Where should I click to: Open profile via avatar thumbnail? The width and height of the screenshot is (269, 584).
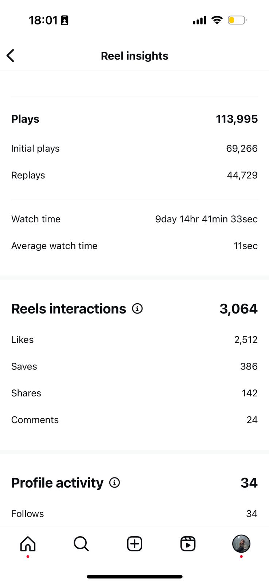pos(241,543)
